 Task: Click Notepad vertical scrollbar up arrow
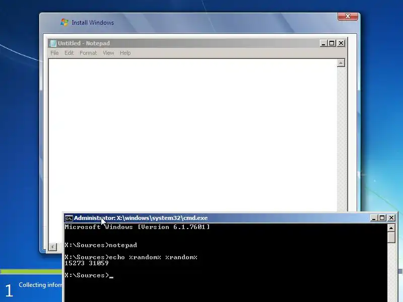click(341, 63)
